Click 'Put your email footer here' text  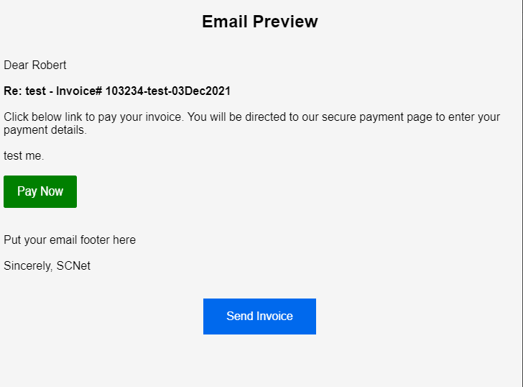[70, 240]
